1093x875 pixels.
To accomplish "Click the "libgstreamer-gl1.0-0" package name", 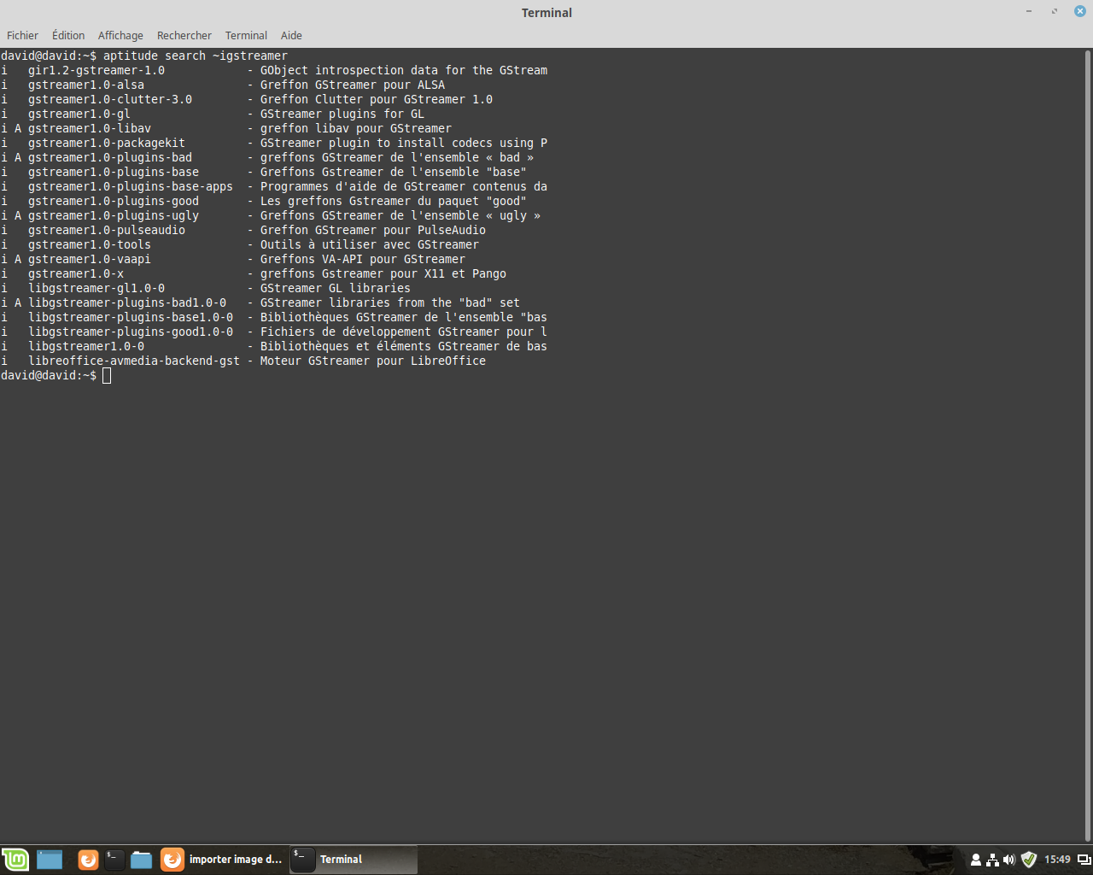I will pyautogui.click(x=96, y=288).
